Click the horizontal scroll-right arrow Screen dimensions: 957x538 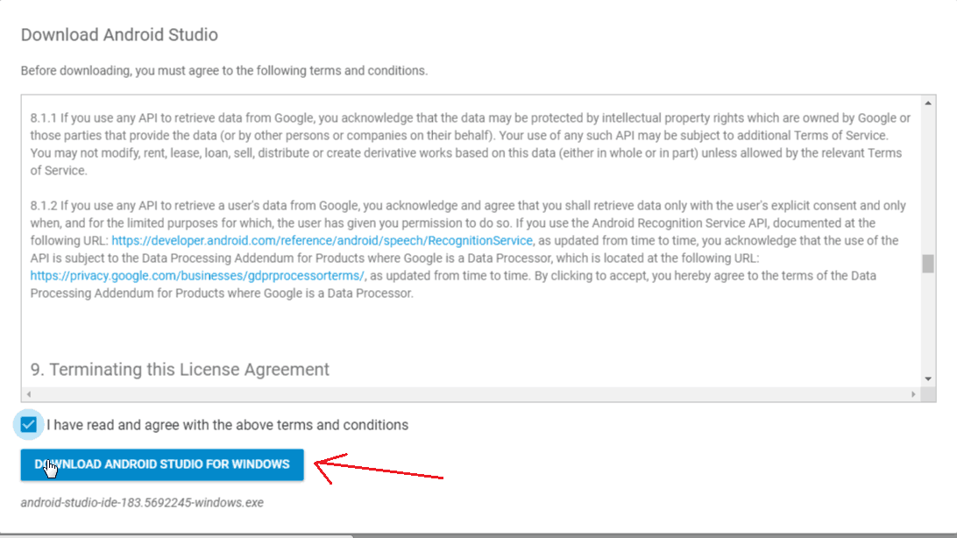tap(913, 394)
